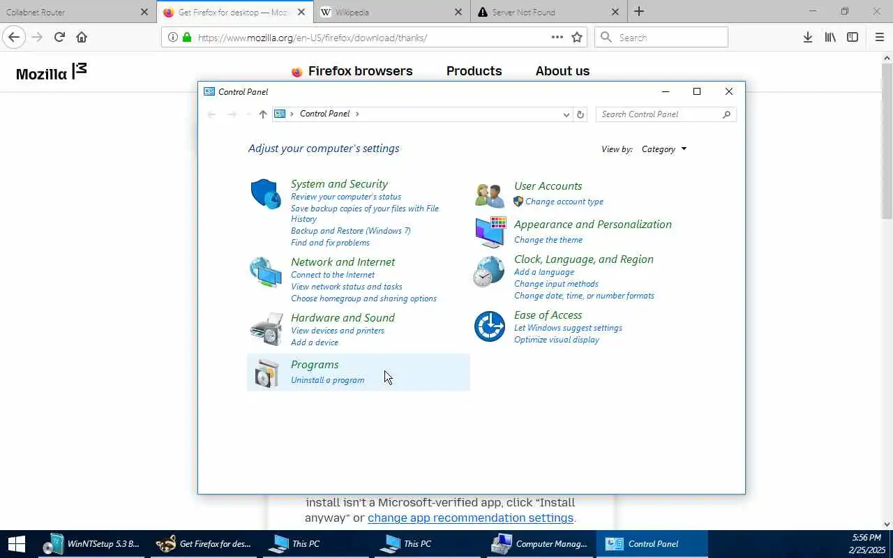Click site information icon in address bar
Screen dimensions: 893x558
tap(173, 38)
